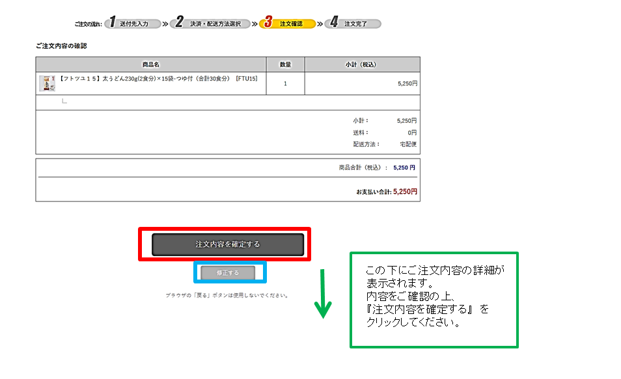The image size is (621, 379).
Task: Click the highlighted step 3 注文確認
Action: (x=287, y=23)
